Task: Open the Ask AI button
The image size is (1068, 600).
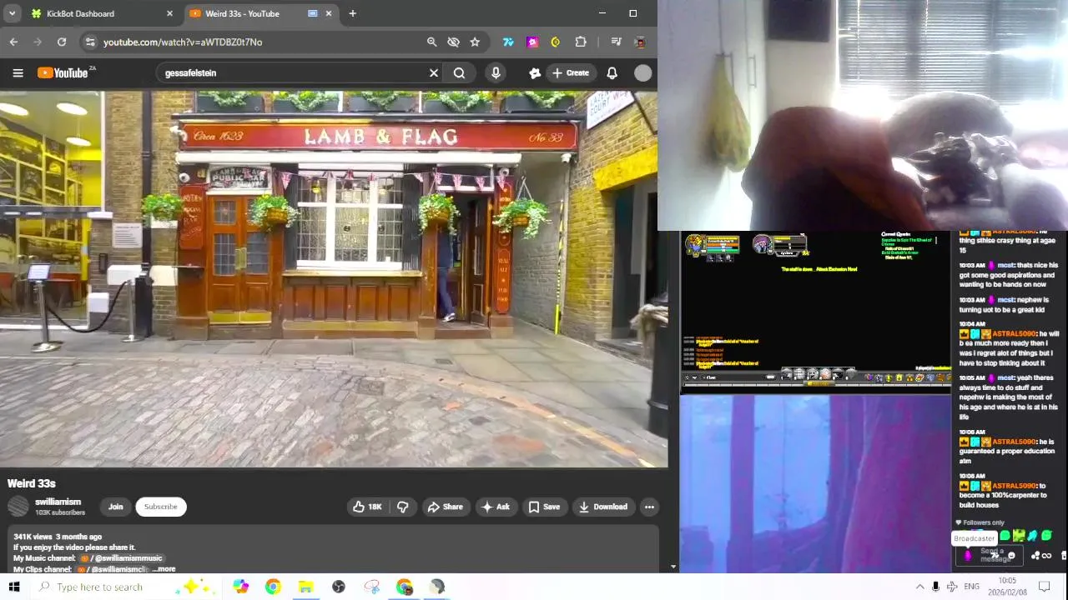Action: [495, 507]
